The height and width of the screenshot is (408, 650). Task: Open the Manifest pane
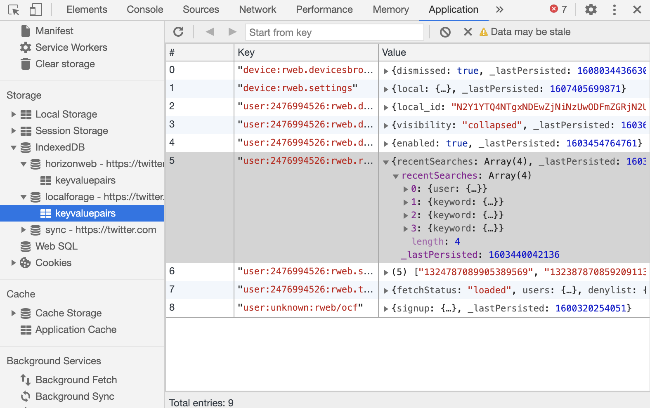pyautogui.click(x=54, y=31)
